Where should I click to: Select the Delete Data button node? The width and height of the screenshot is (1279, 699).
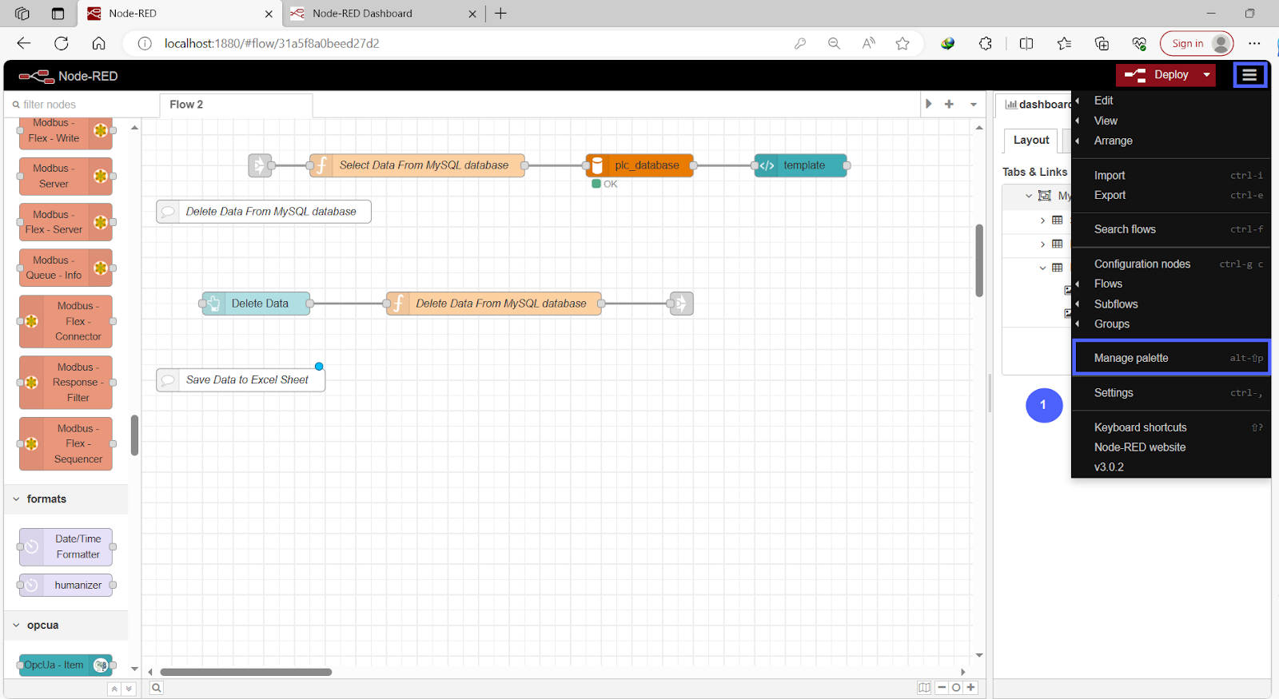256,304
